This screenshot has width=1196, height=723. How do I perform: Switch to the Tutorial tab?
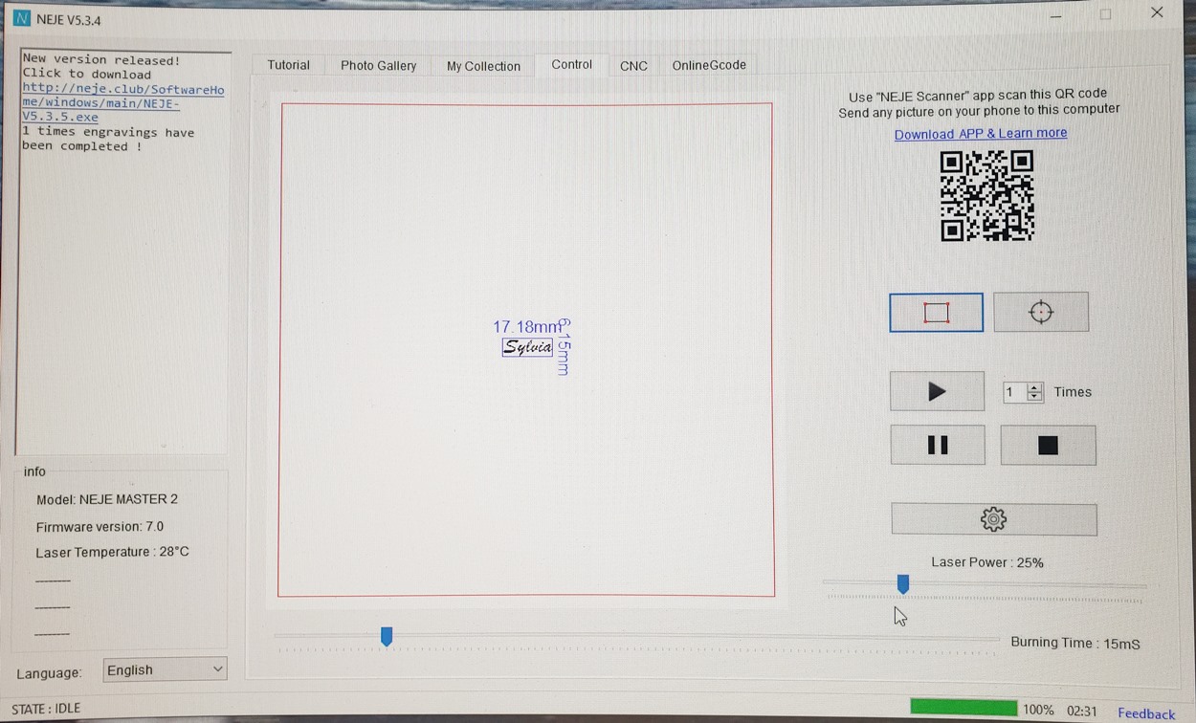[288, 65]
